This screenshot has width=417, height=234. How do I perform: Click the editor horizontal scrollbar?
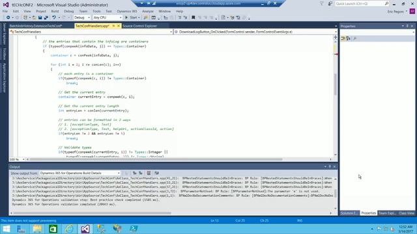coord(156,159)
